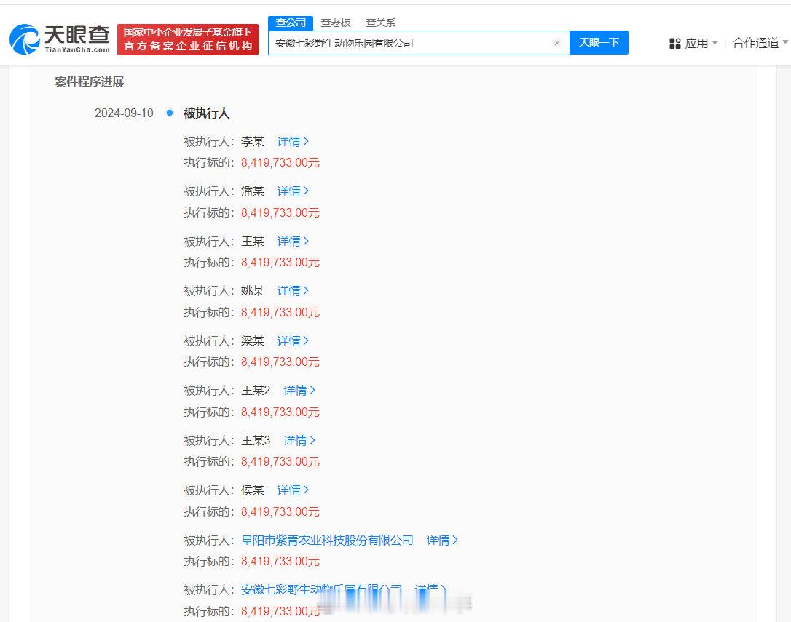Select the 执行标的 amount under 侯某
The width and height of the screenshot is (791, 622).
(x=280, y=511)
